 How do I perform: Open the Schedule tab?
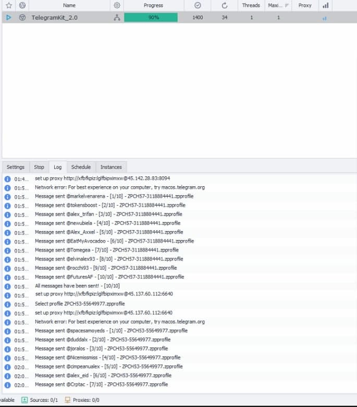(x=81, y=167)
